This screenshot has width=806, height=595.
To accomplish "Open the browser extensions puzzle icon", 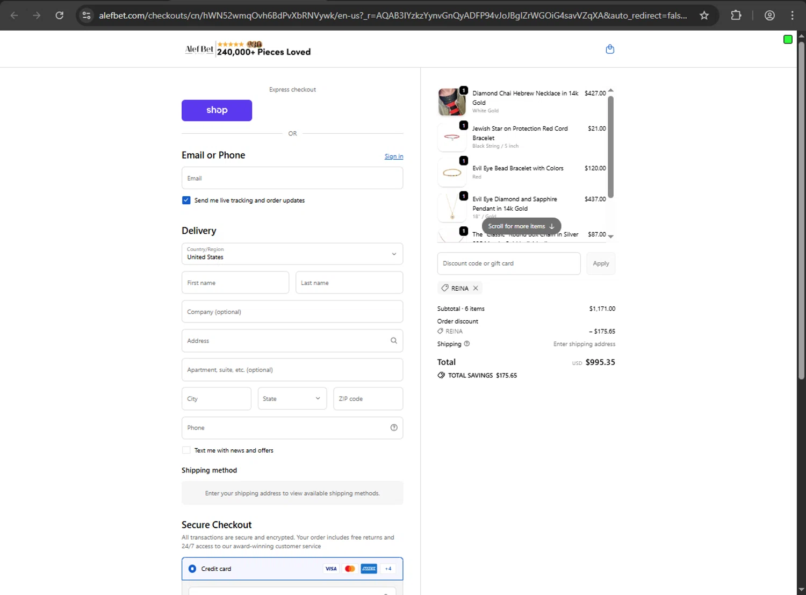I will coord(736,15).
